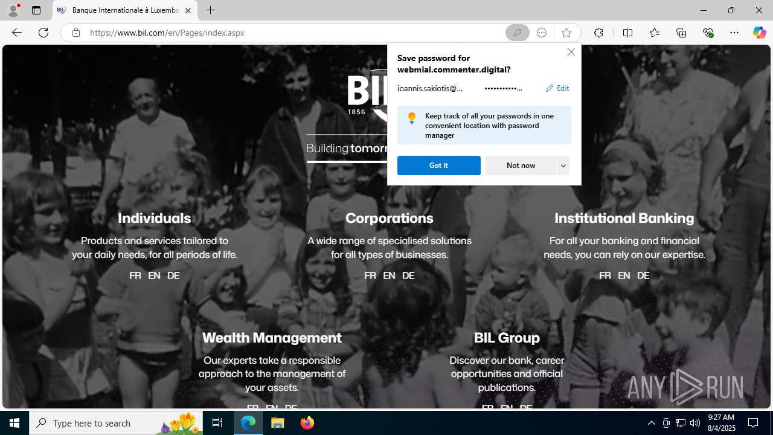The width and height of the screenshot is (773, 435).
Task: Select the Banque Internationale à Luxembourg tab
Action: click(x=125, y=10)
